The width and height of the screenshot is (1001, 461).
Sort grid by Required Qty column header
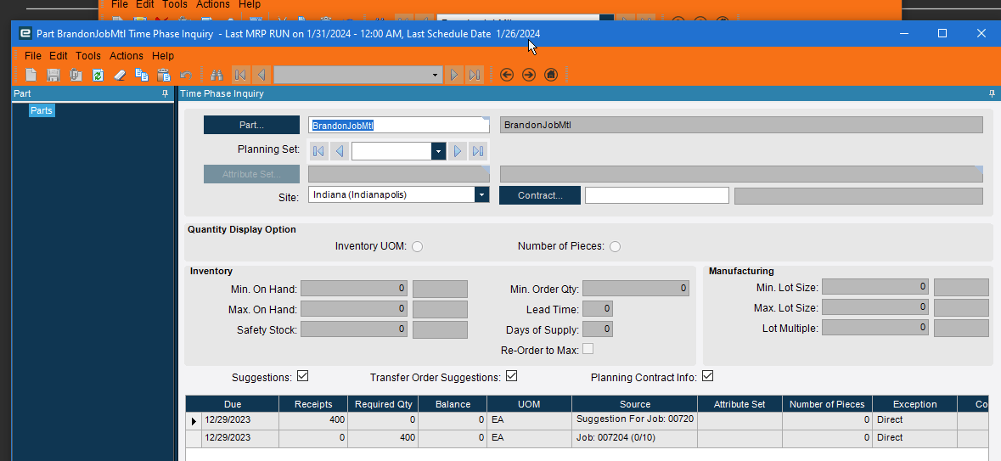coord(383,404)
